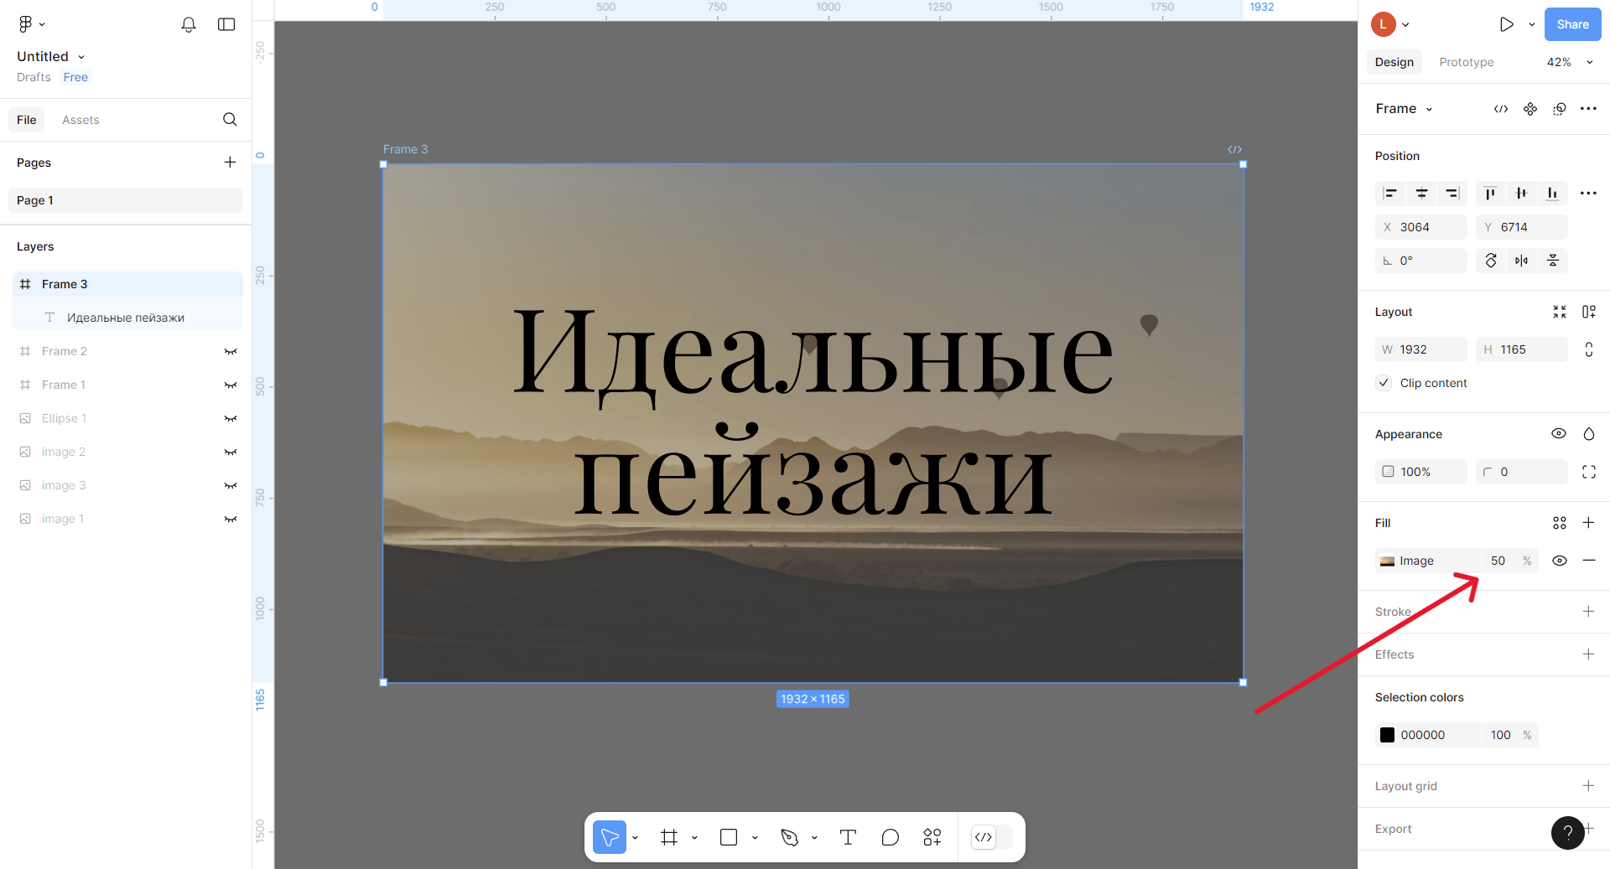The width and height of the screenshot is (1610, 869).
Task: Select Идеальные пейзажи text layer
Action: (127, 318)
